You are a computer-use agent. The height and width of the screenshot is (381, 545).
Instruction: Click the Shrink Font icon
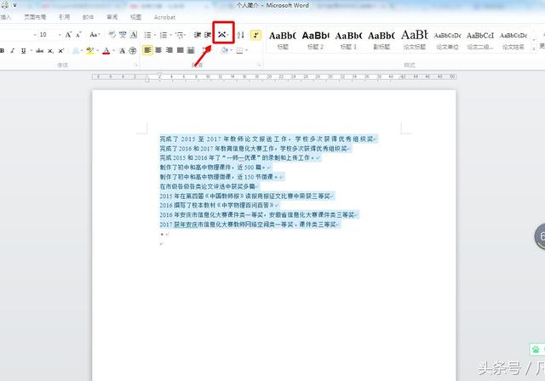coord(79,35)
